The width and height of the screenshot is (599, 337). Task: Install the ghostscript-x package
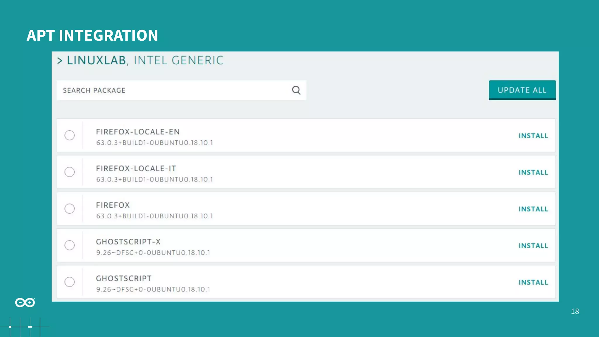(x=533, y=246)
